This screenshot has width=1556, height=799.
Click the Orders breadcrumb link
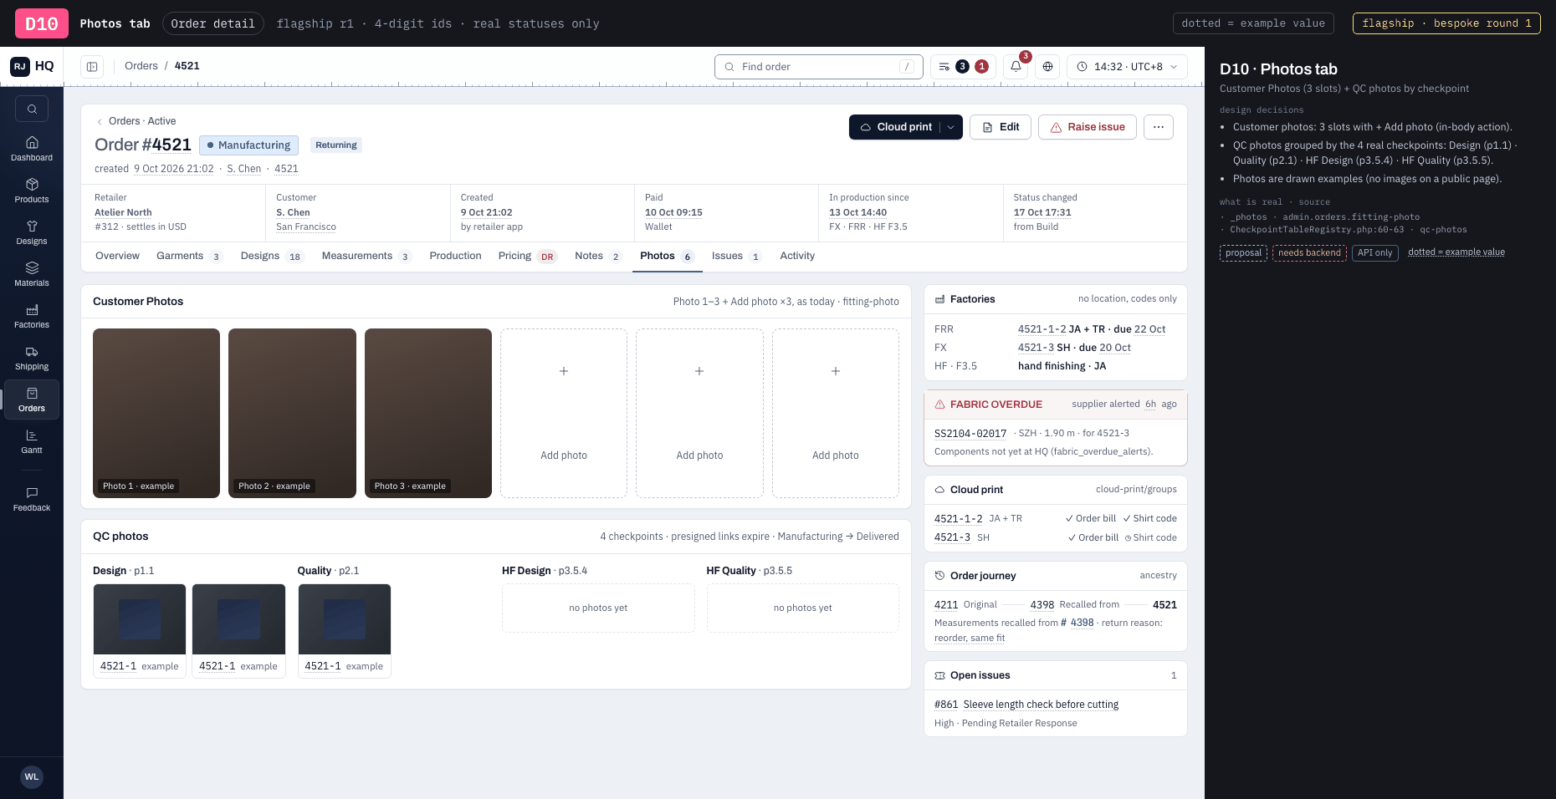tap(141, 66)
